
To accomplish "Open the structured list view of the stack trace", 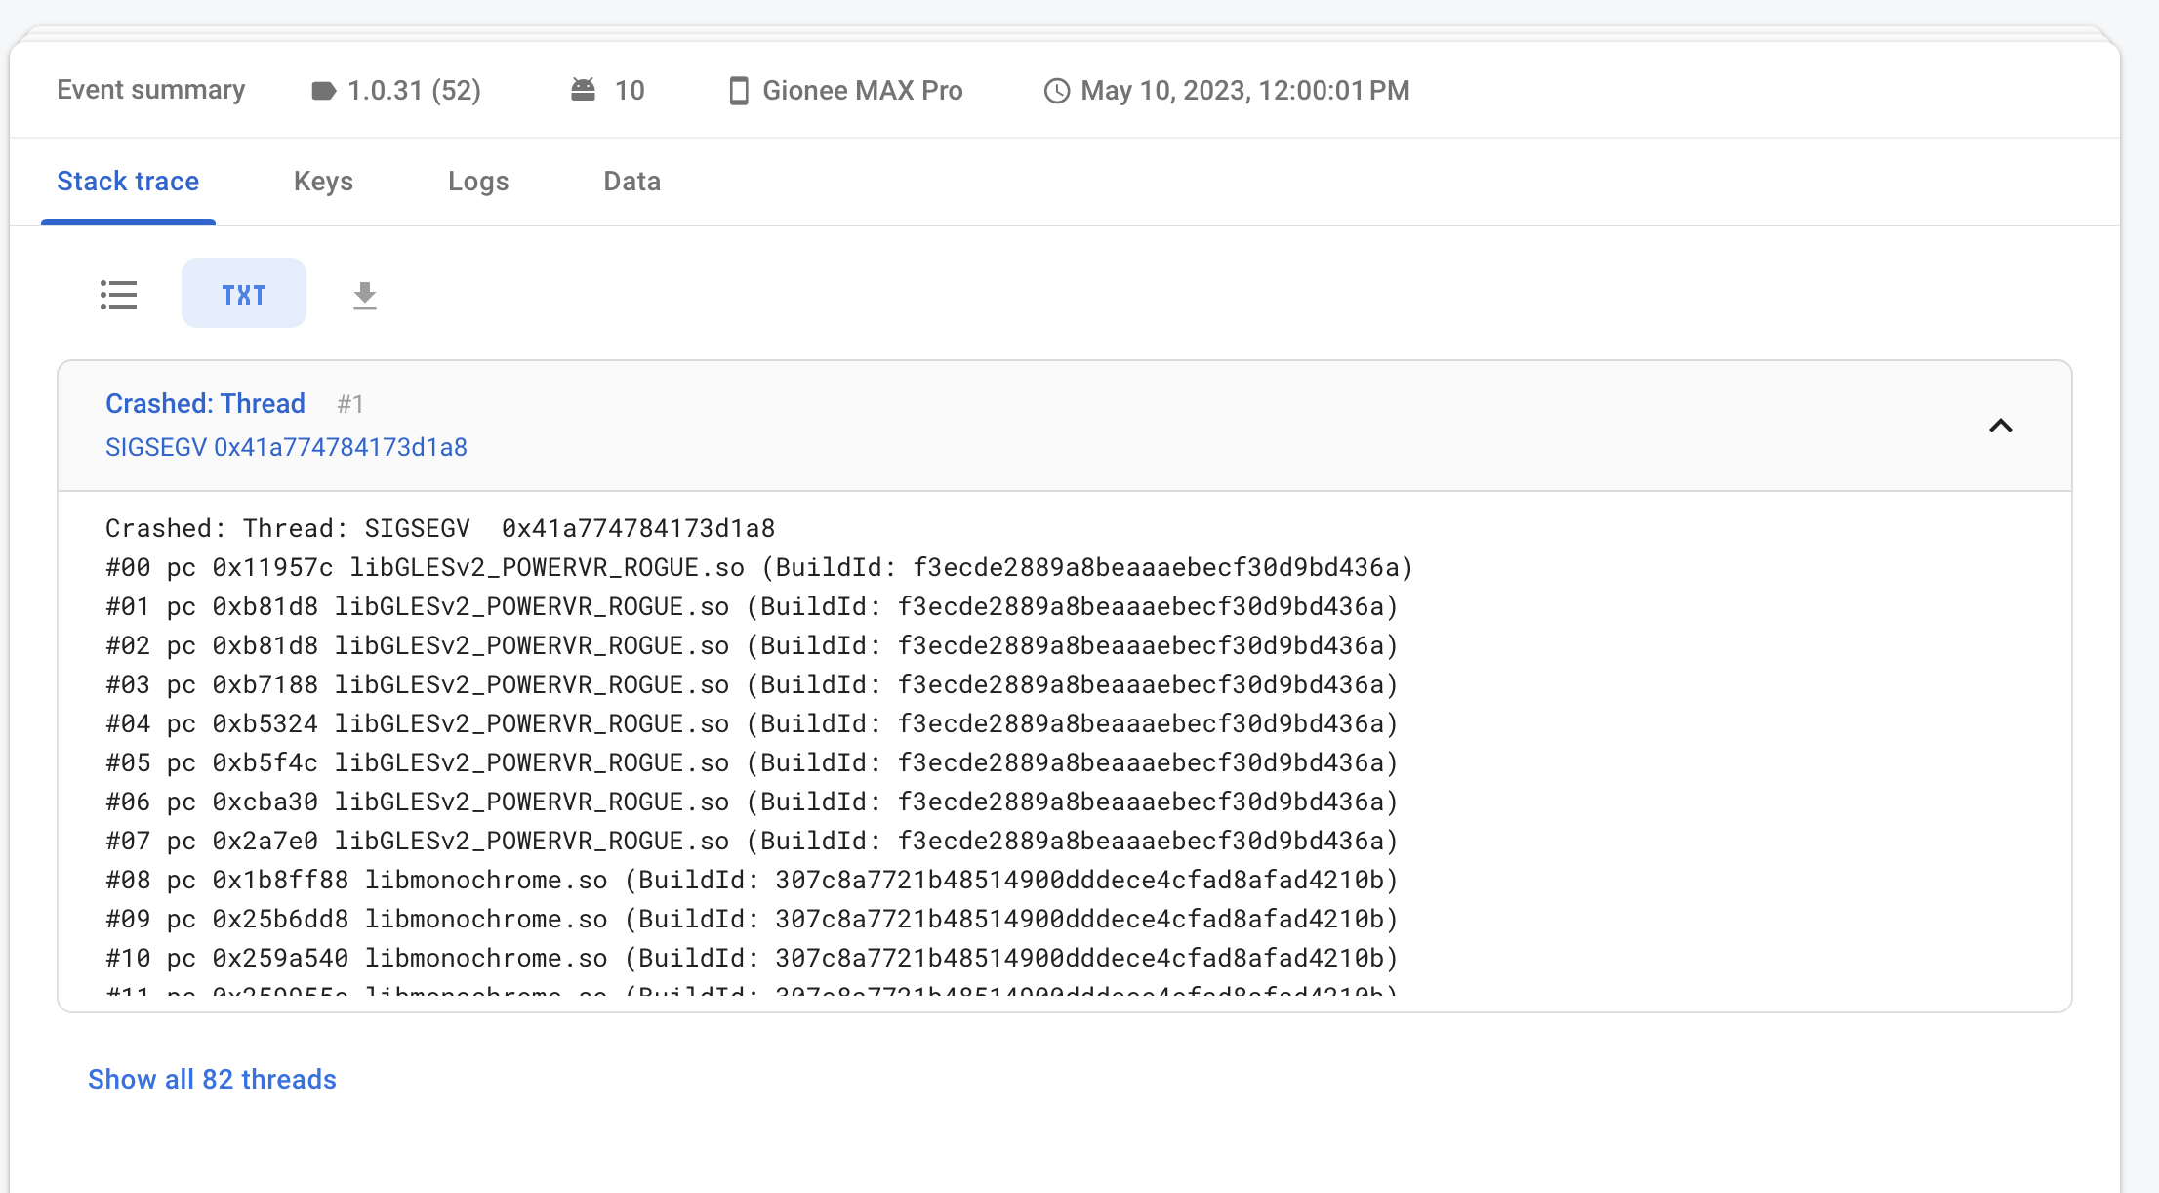I will tap(119, 293).
